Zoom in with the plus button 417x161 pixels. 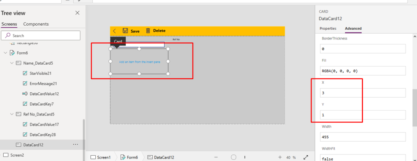[x=280, y=157]
